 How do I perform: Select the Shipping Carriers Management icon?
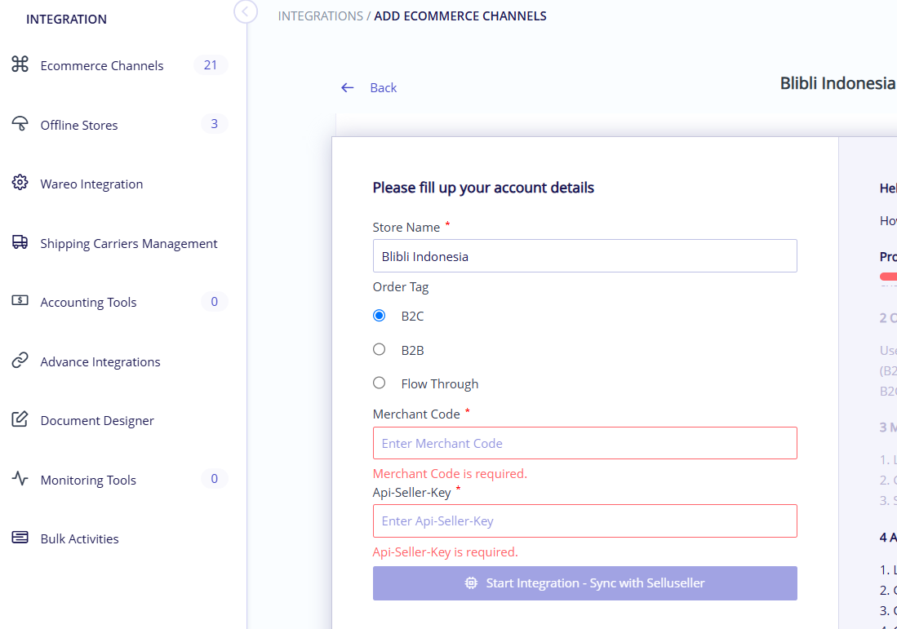pos(20,243)
